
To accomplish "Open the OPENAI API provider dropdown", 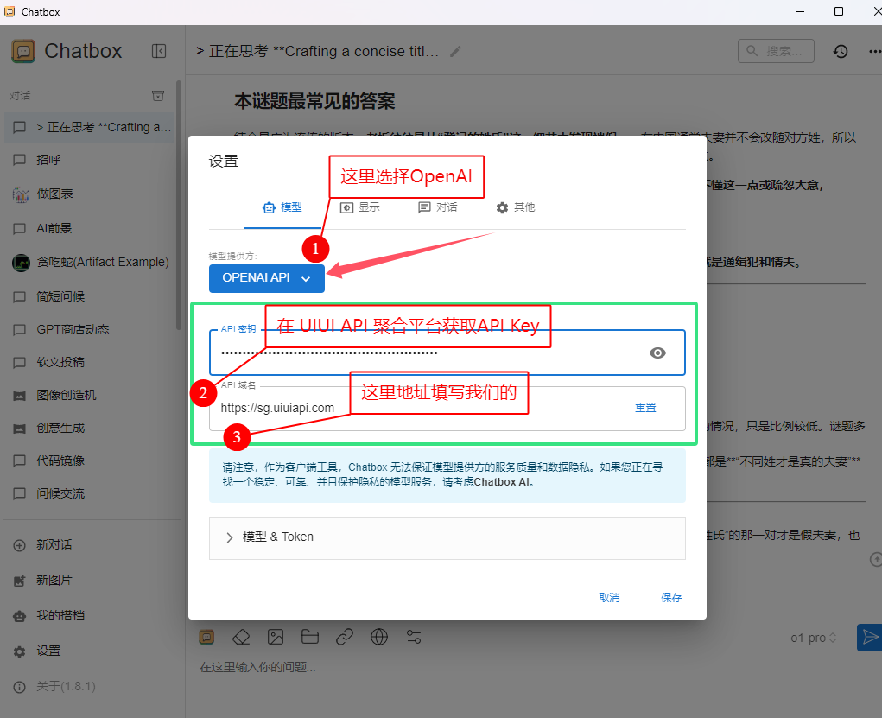I will 267,278.
